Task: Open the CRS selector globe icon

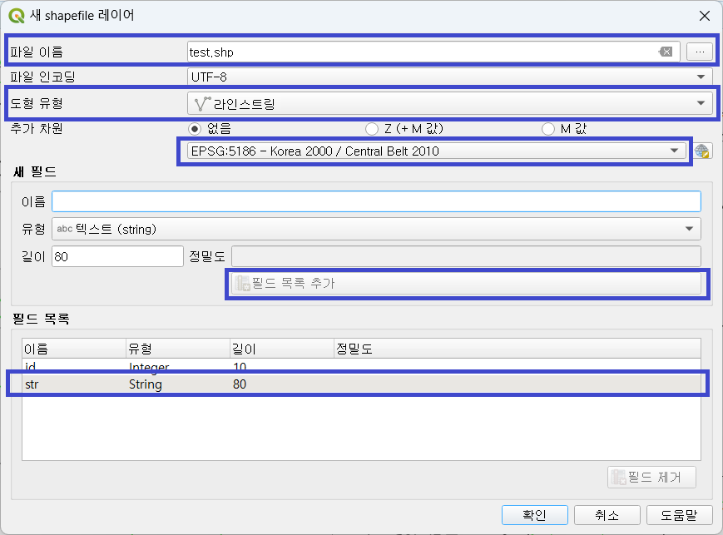Action: click(x=702, y=151)
